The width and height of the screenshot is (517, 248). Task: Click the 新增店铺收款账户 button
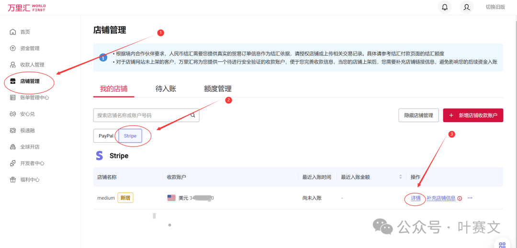tap(473, 115)
